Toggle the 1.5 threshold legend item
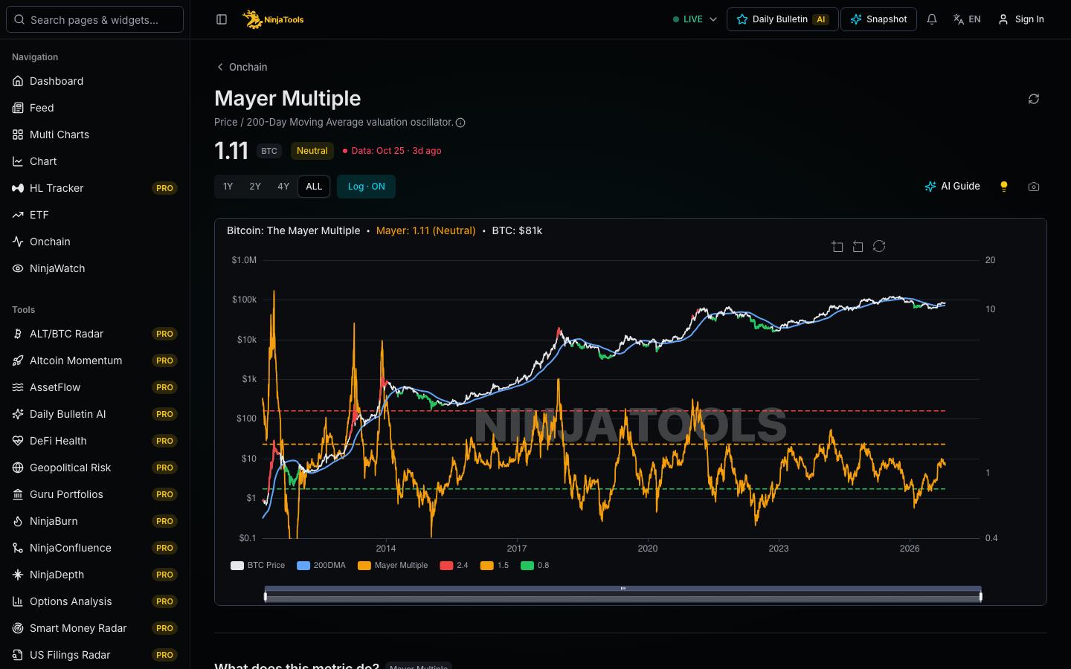The width and height of the screenshot is (1071, 669). [x=495, y=566]
